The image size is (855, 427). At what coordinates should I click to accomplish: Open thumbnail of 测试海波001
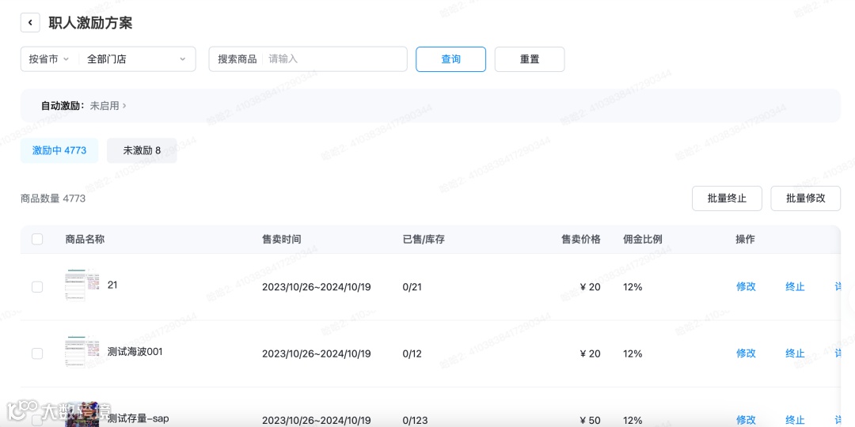click(x=82, y=352)
